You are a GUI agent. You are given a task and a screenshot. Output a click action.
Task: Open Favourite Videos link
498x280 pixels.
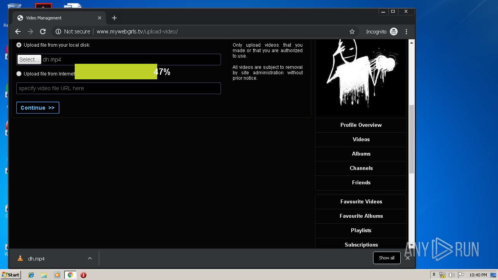(x=361, y=201)
